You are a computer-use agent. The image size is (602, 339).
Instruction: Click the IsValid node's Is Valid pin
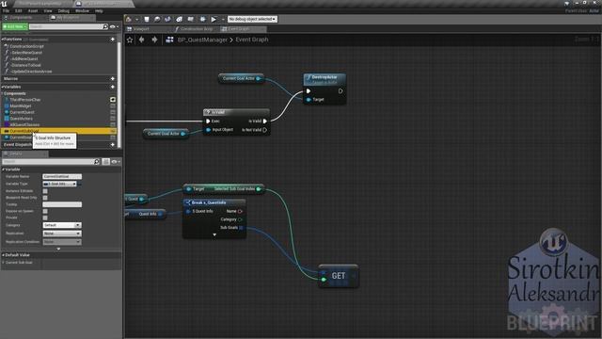[x=265, y=121]
